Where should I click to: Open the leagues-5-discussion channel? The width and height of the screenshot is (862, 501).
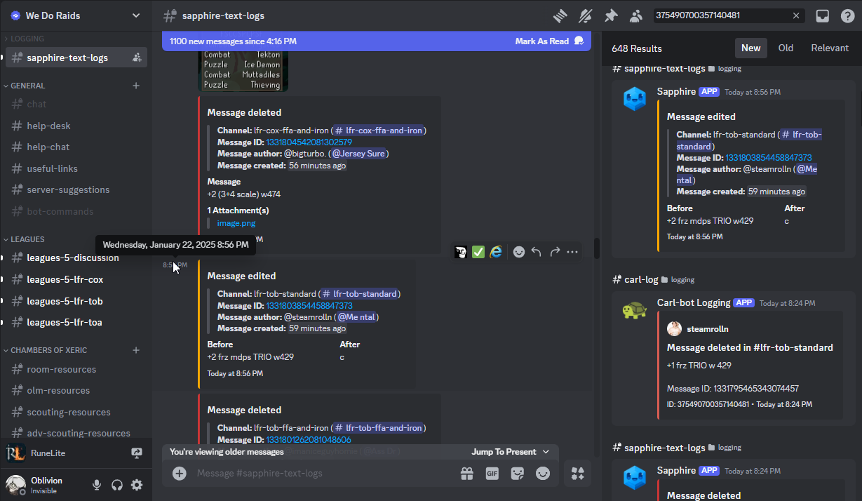click(76, 258)
